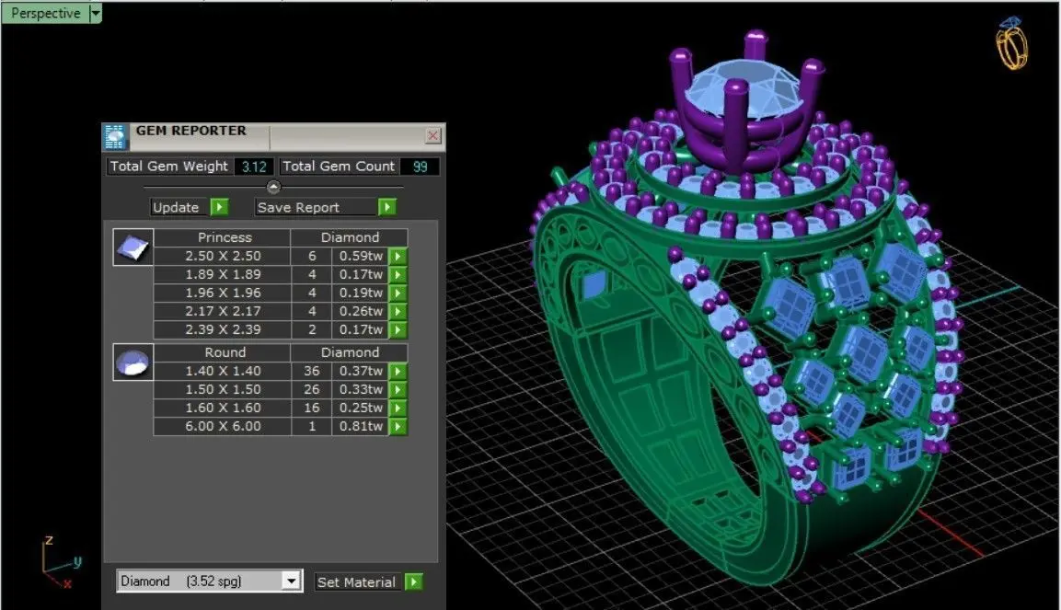Click the Update button label
Screen dimensions: 1061x610
coord(176,207)
